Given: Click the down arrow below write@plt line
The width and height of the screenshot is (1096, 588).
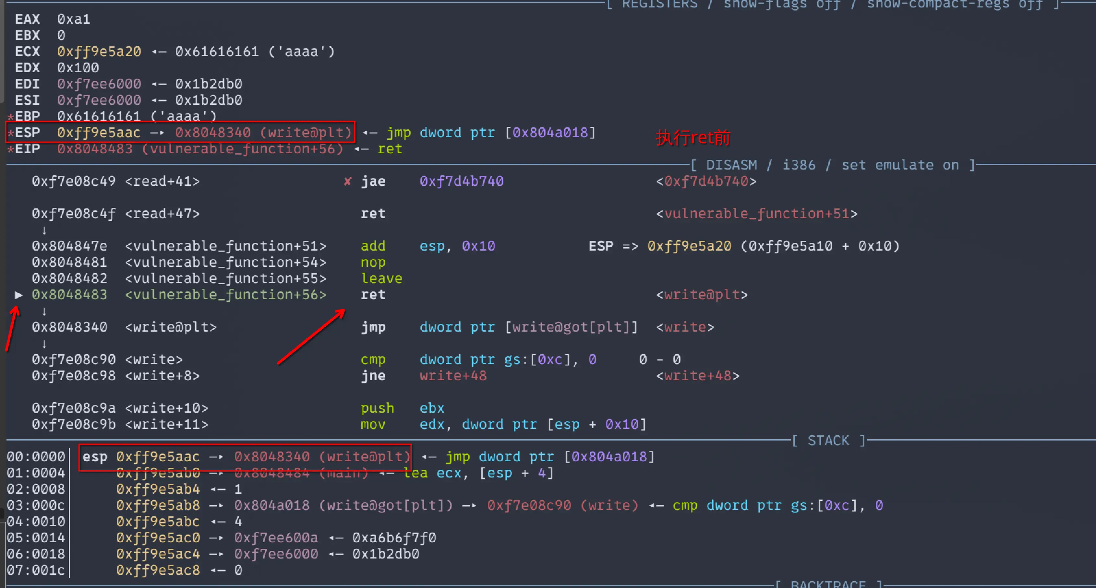Looking at the screenshot, I should pyautogui.click(x=44, y=344).
